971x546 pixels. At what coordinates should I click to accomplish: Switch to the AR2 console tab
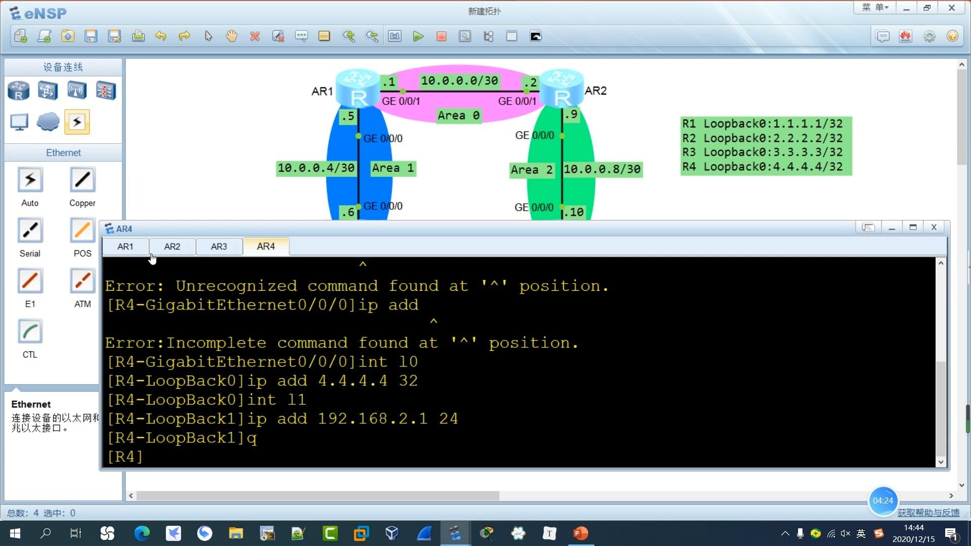[x=172, y=247]
